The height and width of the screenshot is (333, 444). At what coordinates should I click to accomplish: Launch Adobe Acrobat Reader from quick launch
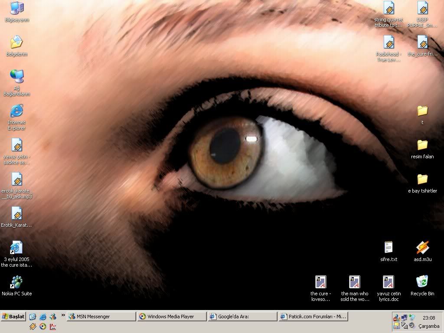53,326
